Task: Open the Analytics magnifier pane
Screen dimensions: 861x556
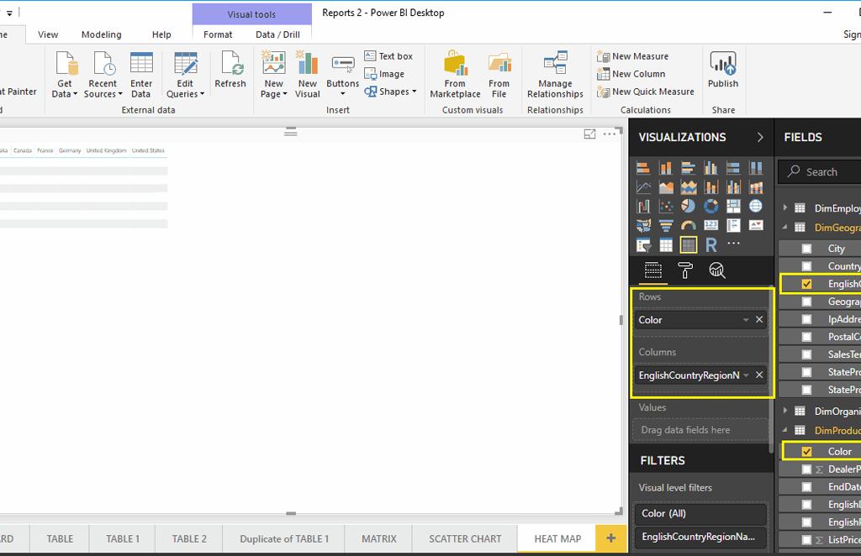Action: point(717,270)
